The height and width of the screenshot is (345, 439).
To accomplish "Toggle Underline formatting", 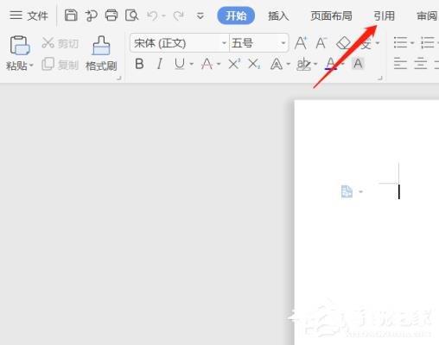I will (180, 64).
